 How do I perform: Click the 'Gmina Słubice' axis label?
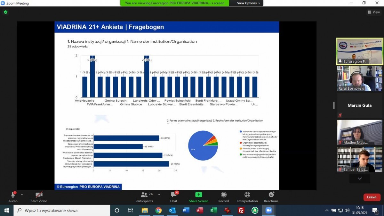(x=131, y=104)
